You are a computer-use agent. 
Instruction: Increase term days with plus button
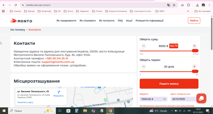(x=194, y=67)
